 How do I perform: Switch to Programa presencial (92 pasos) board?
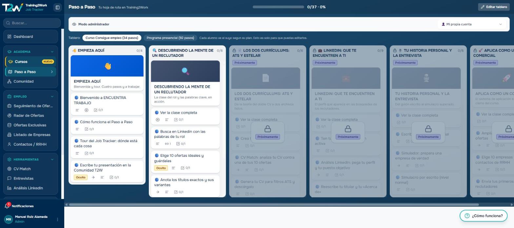(170, 38)
